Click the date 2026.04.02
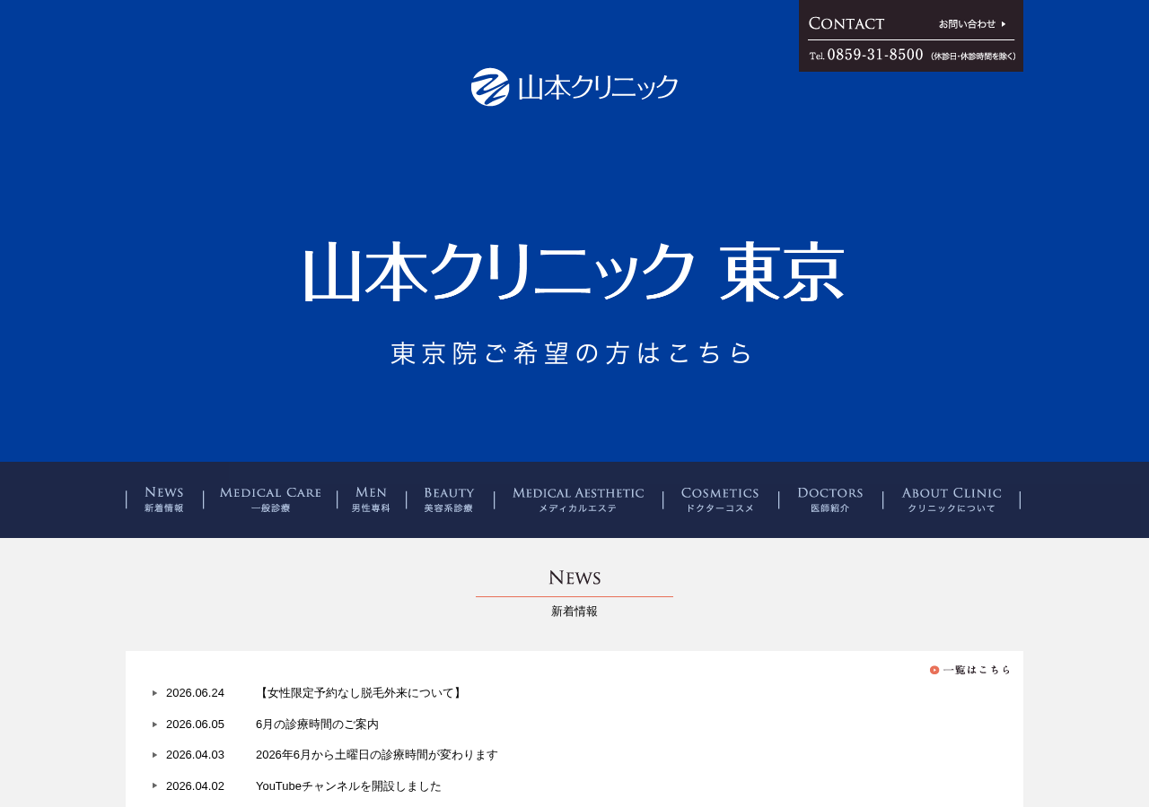This screenshot has height=807, width=1149. (x=195, y=786)
